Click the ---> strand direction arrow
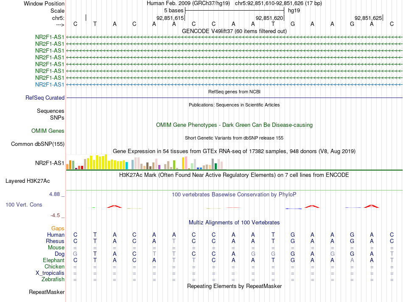Viewport: 403px width, 302px height. tap(60, 25)
